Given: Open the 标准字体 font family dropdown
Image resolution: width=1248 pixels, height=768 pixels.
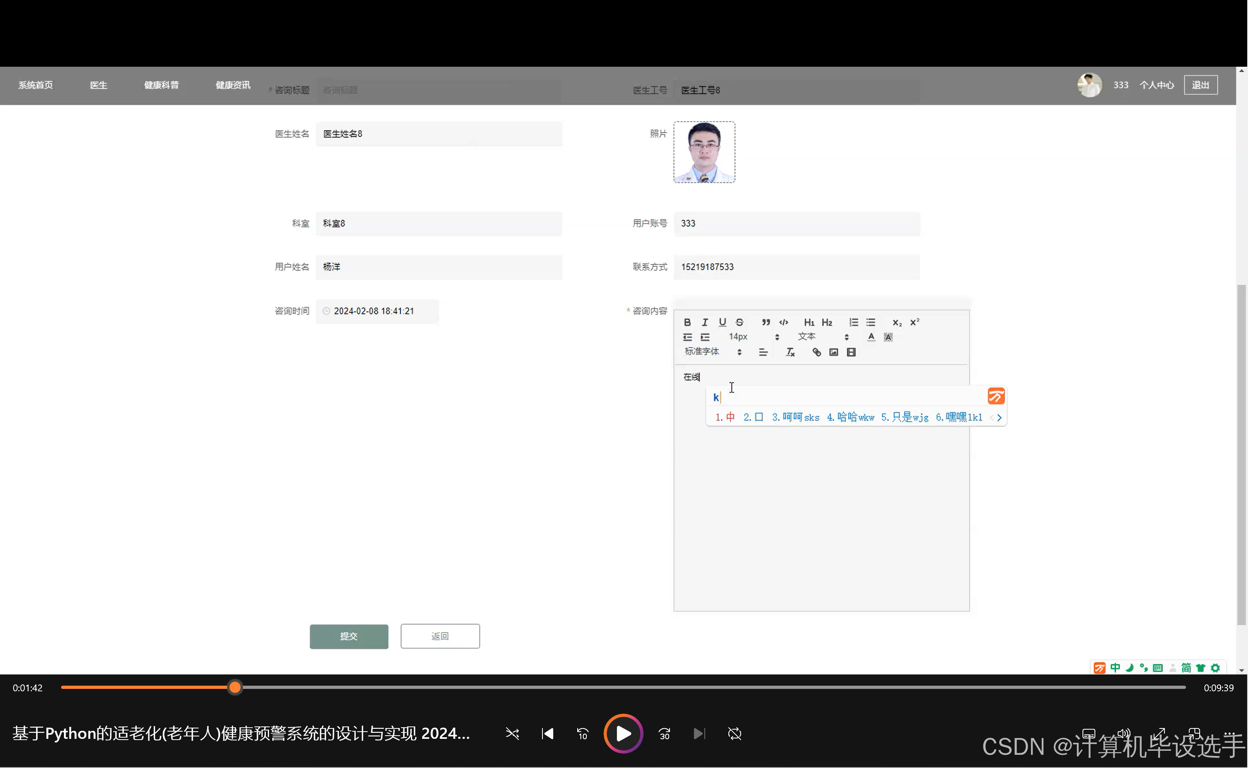Looking at the screenshot, I should tap(713, 352).
